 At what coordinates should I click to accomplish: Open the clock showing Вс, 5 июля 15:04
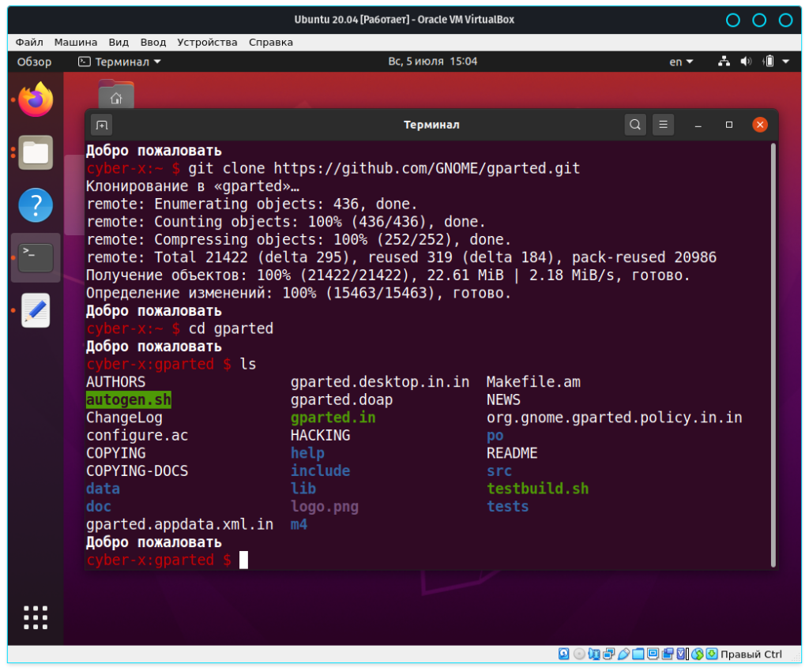[x=433, y=62]
